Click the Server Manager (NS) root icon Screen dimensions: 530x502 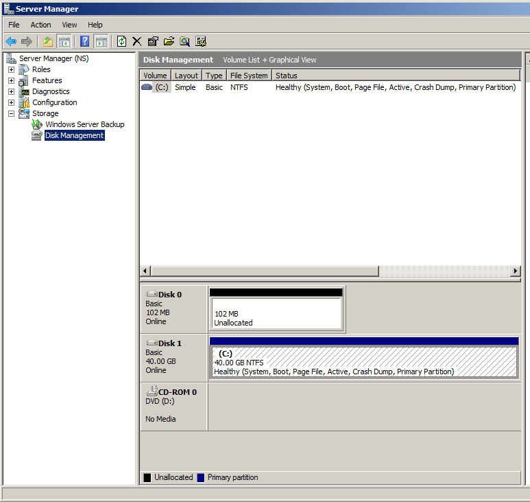(x=11, y=58)
